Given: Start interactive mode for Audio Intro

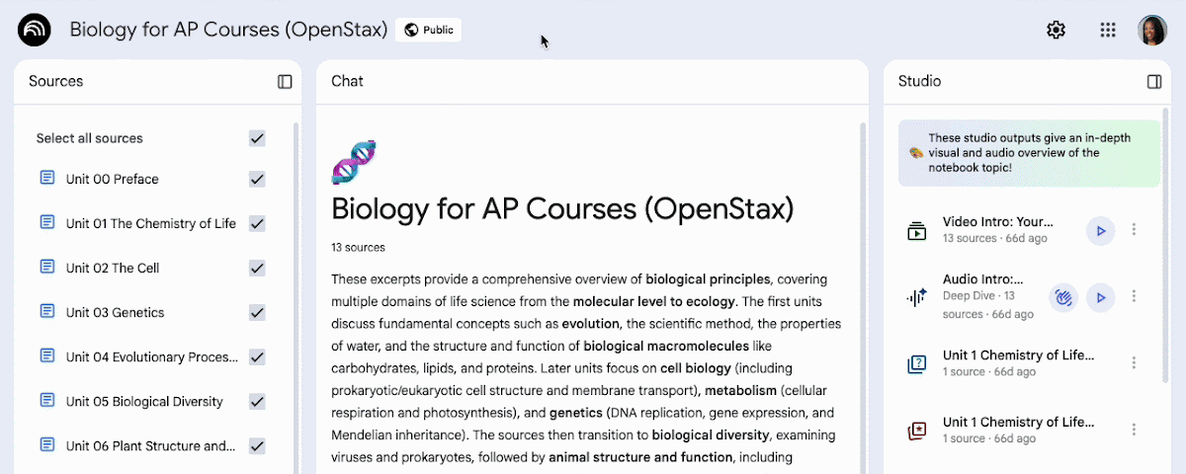Looking at the screenshot, I should click(x=1063, y=297).
